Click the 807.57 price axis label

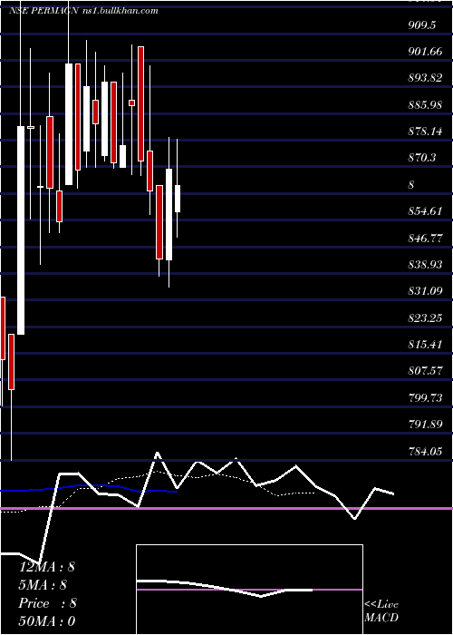[425, 371]
